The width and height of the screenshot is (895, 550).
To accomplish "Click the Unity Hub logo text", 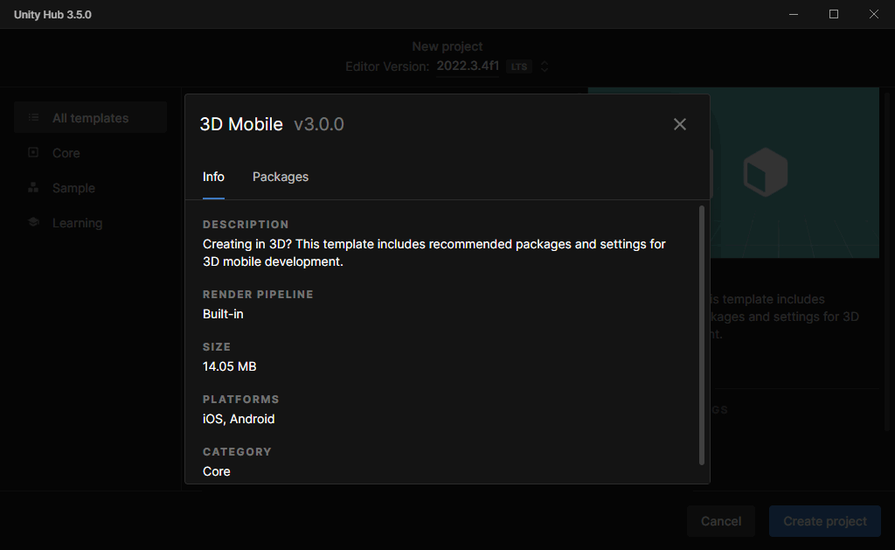I will point(52,14).
